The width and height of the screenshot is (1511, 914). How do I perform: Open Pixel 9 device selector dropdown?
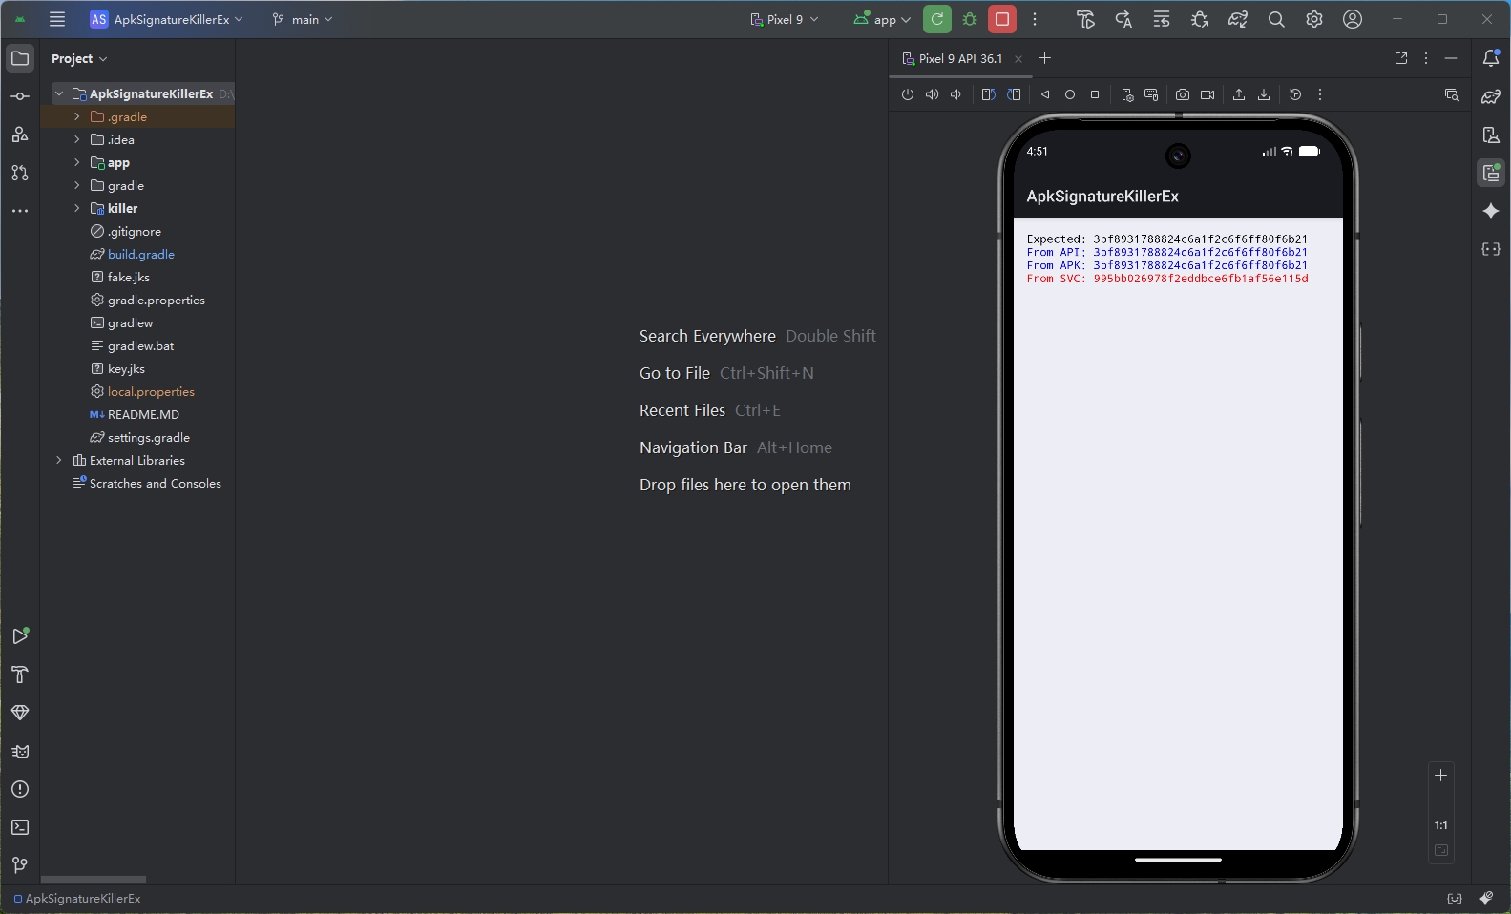[785, 19]
